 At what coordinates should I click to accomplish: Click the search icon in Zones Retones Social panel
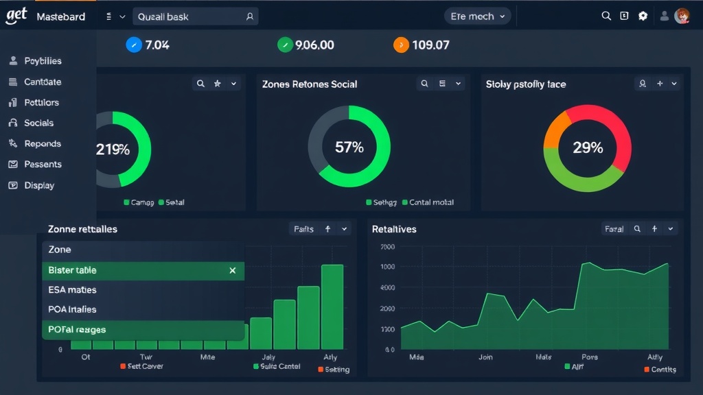425,84
